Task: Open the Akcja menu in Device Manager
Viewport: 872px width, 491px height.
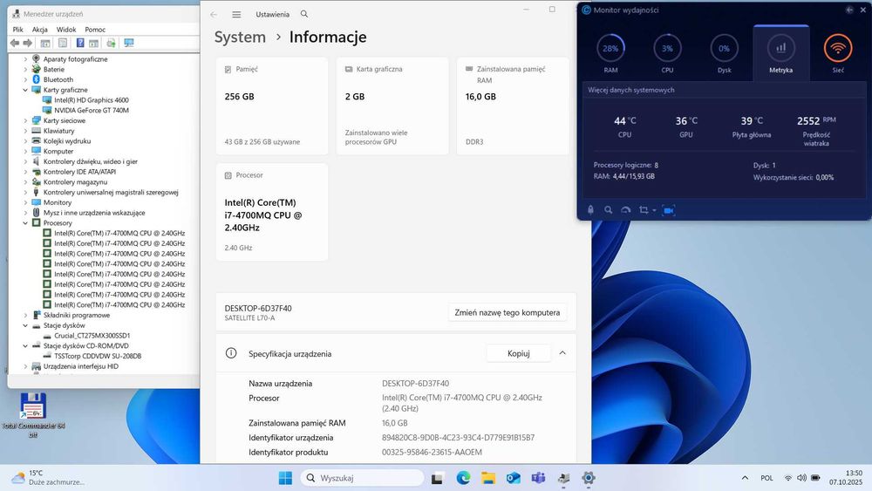Action: tap(39, 30)
